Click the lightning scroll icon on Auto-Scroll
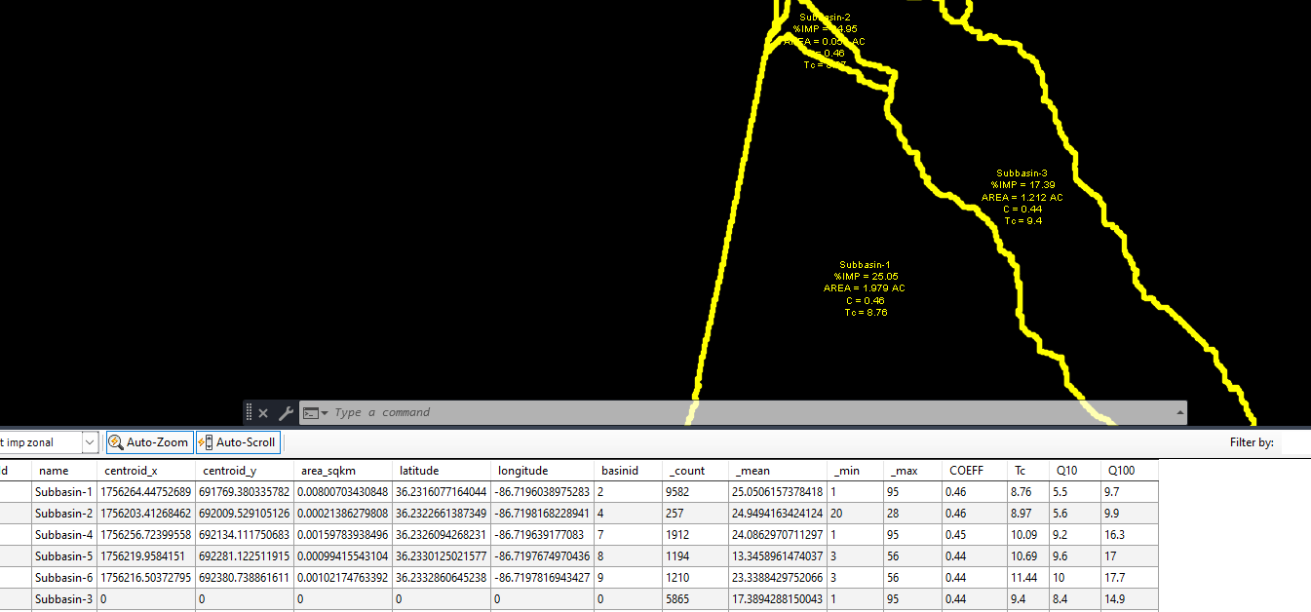Viewport: 1311px width, 612px height. click(205, 442)
